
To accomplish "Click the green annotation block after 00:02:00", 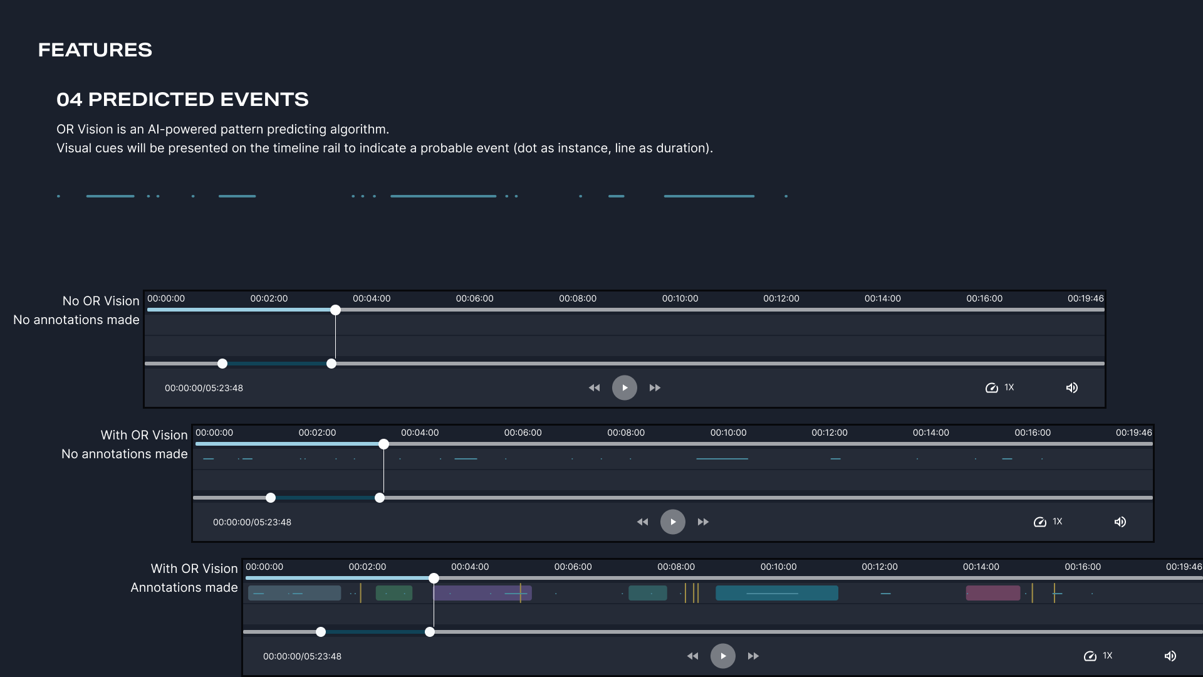I will tap(393, 593).
